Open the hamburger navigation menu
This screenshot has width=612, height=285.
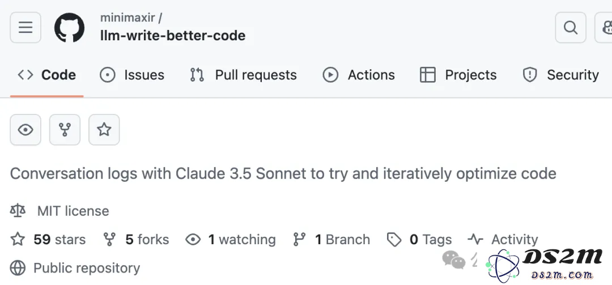(x=25, y=27)
